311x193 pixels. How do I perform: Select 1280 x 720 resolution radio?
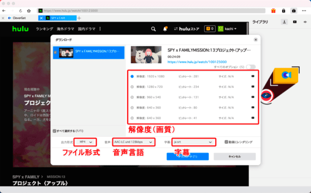point(132,87)
